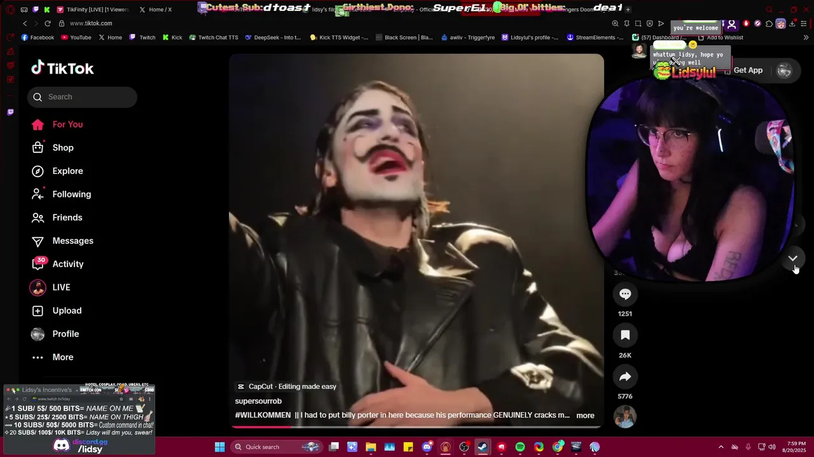Bookmark the video (26K saves)

625,335
